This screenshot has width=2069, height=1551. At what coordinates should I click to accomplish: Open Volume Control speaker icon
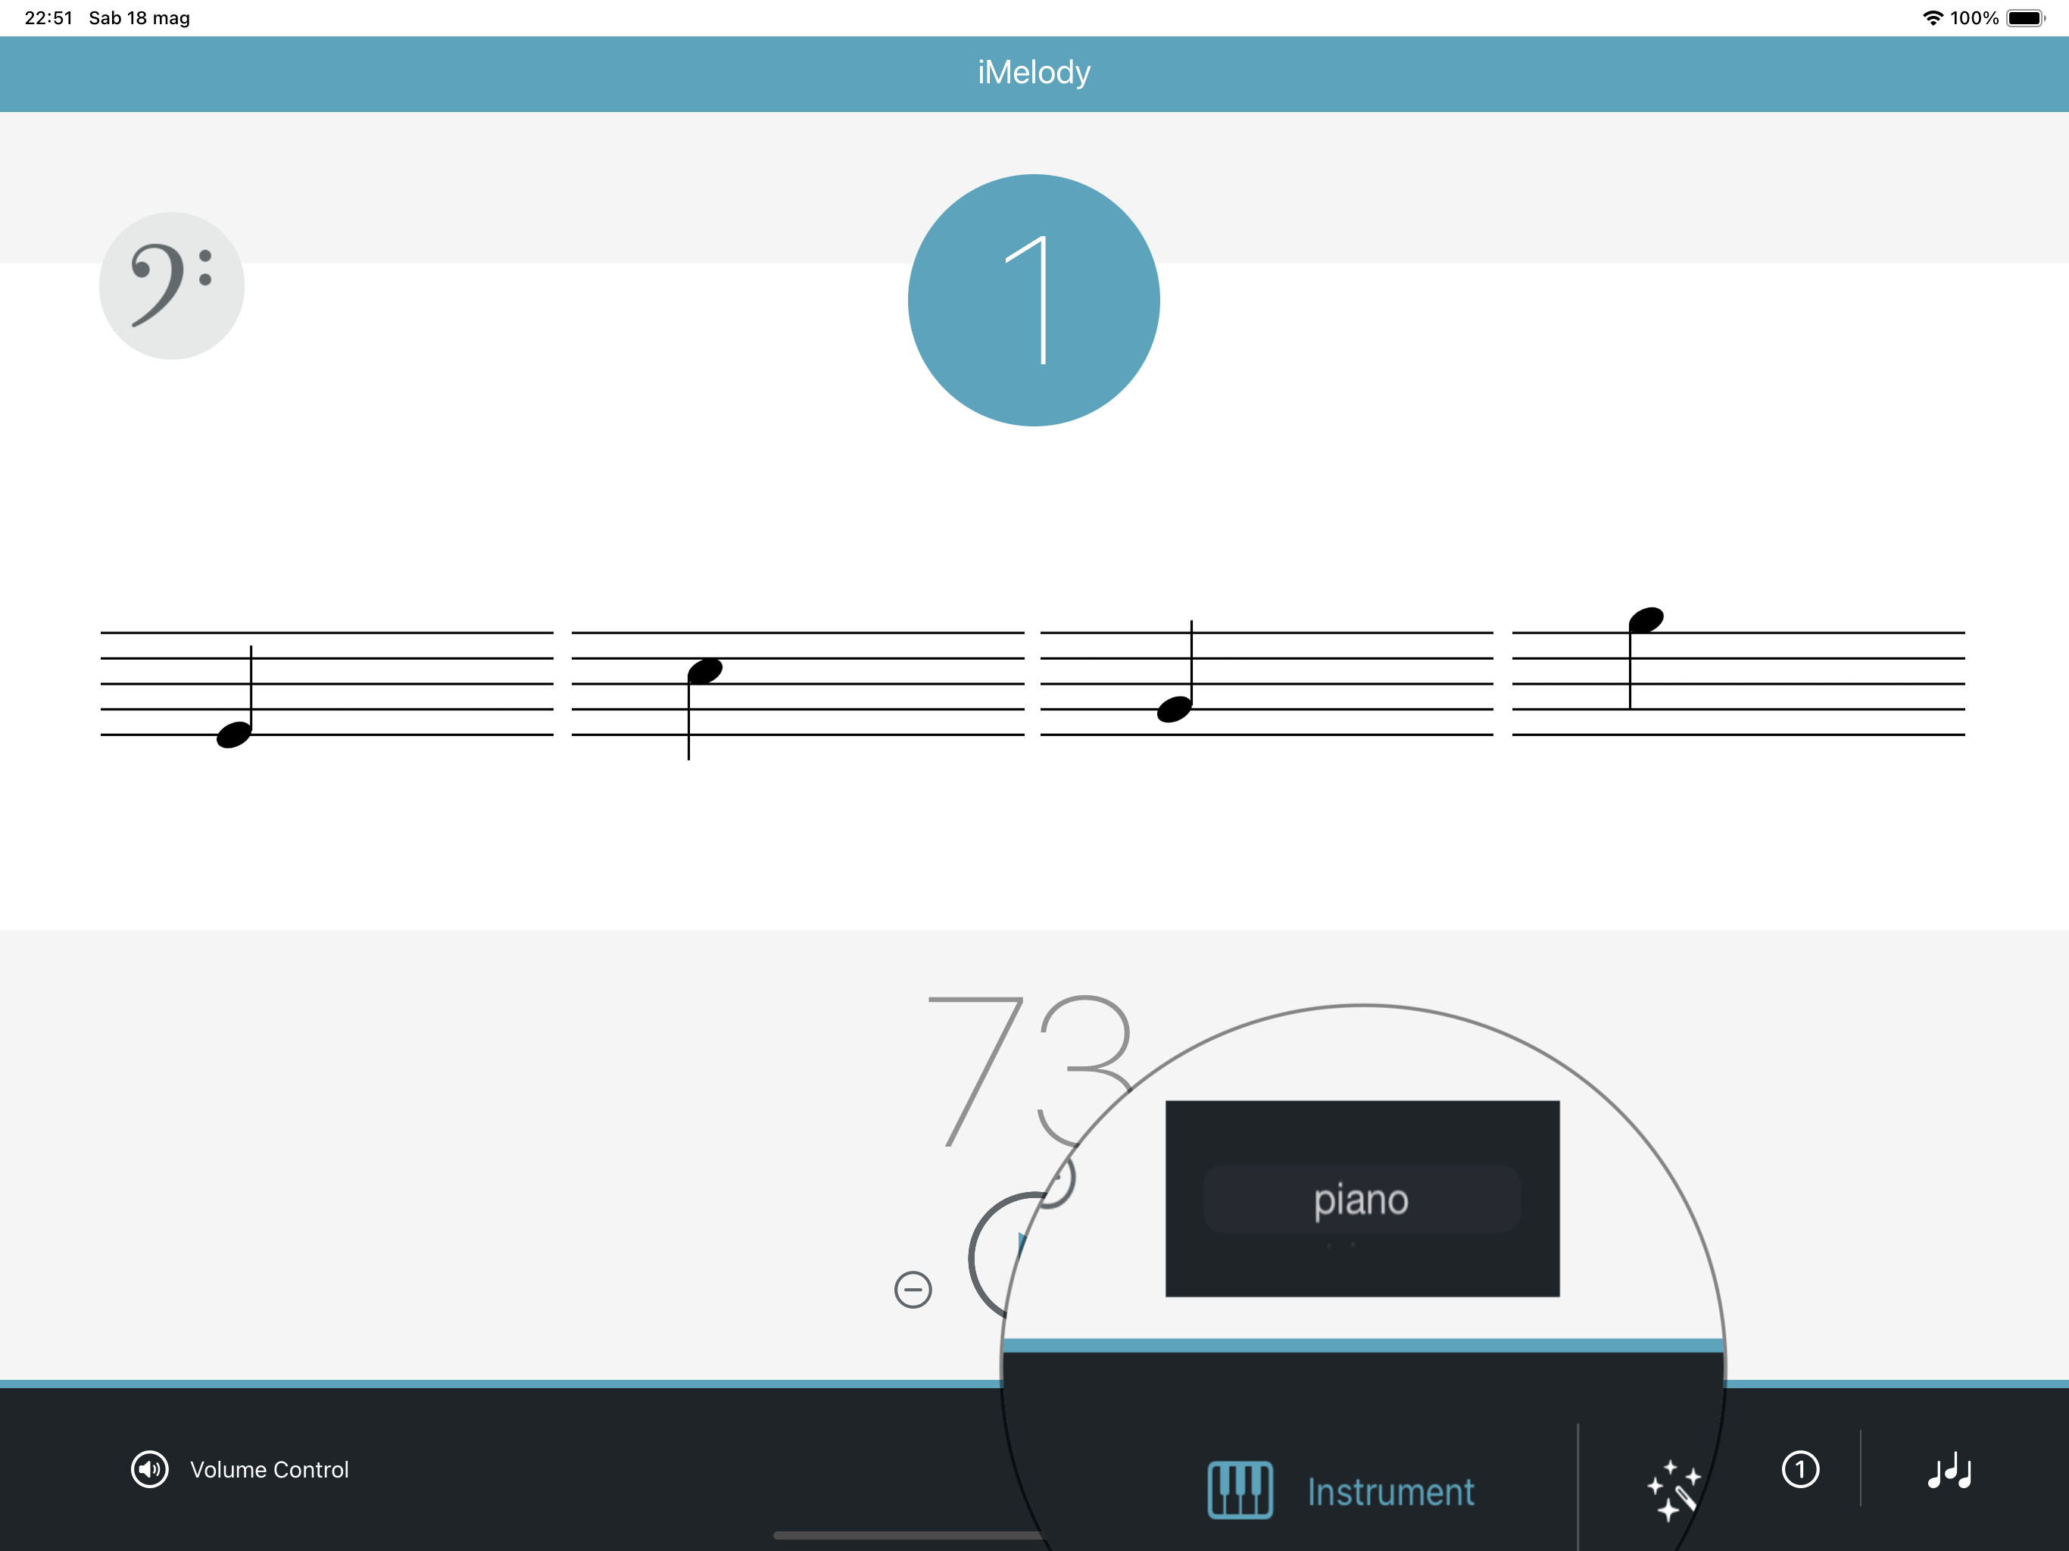pyautogui.click(x=150, y=1470)
